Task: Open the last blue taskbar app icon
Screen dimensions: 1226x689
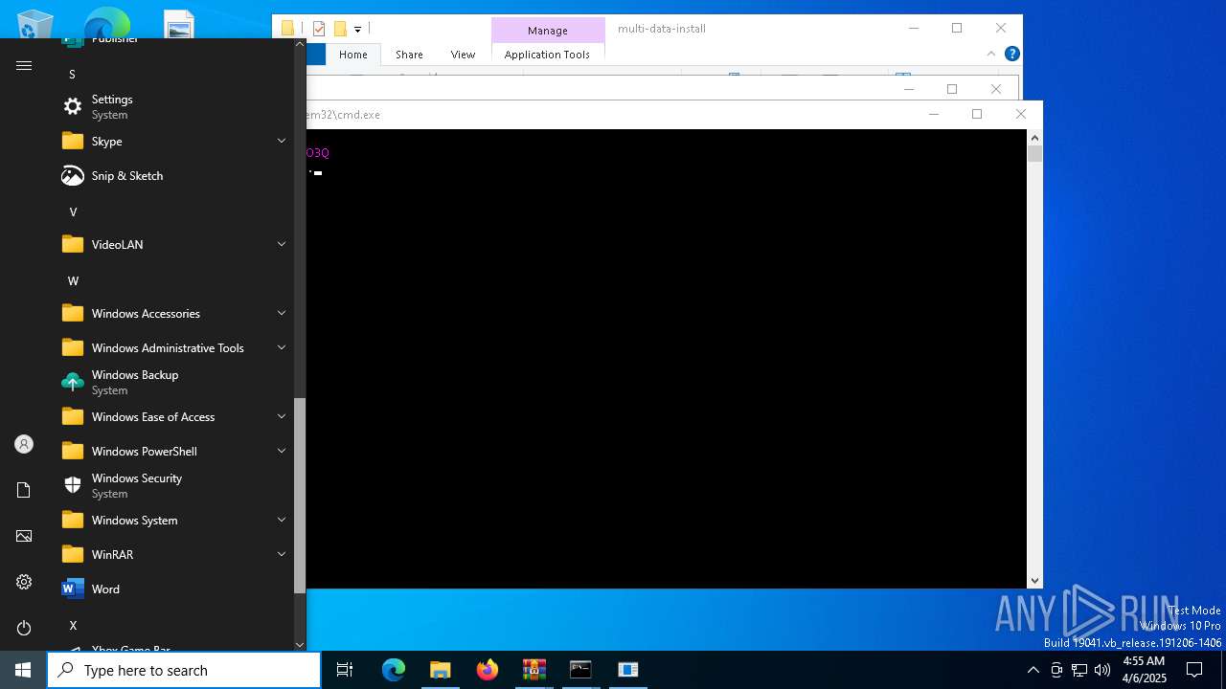Action: [x=627, y=670]
